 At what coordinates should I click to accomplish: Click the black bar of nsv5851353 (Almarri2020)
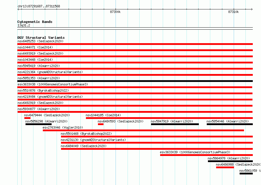click(x=135, y=81)
